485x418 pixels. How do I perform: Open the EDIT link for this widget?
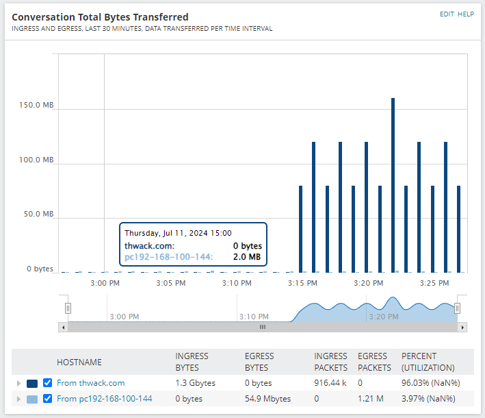click(x=447, y=14)
